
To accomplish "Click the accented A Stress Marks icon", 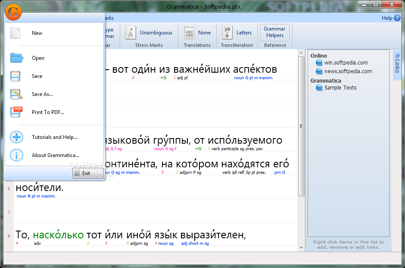I will click(131, 33).
